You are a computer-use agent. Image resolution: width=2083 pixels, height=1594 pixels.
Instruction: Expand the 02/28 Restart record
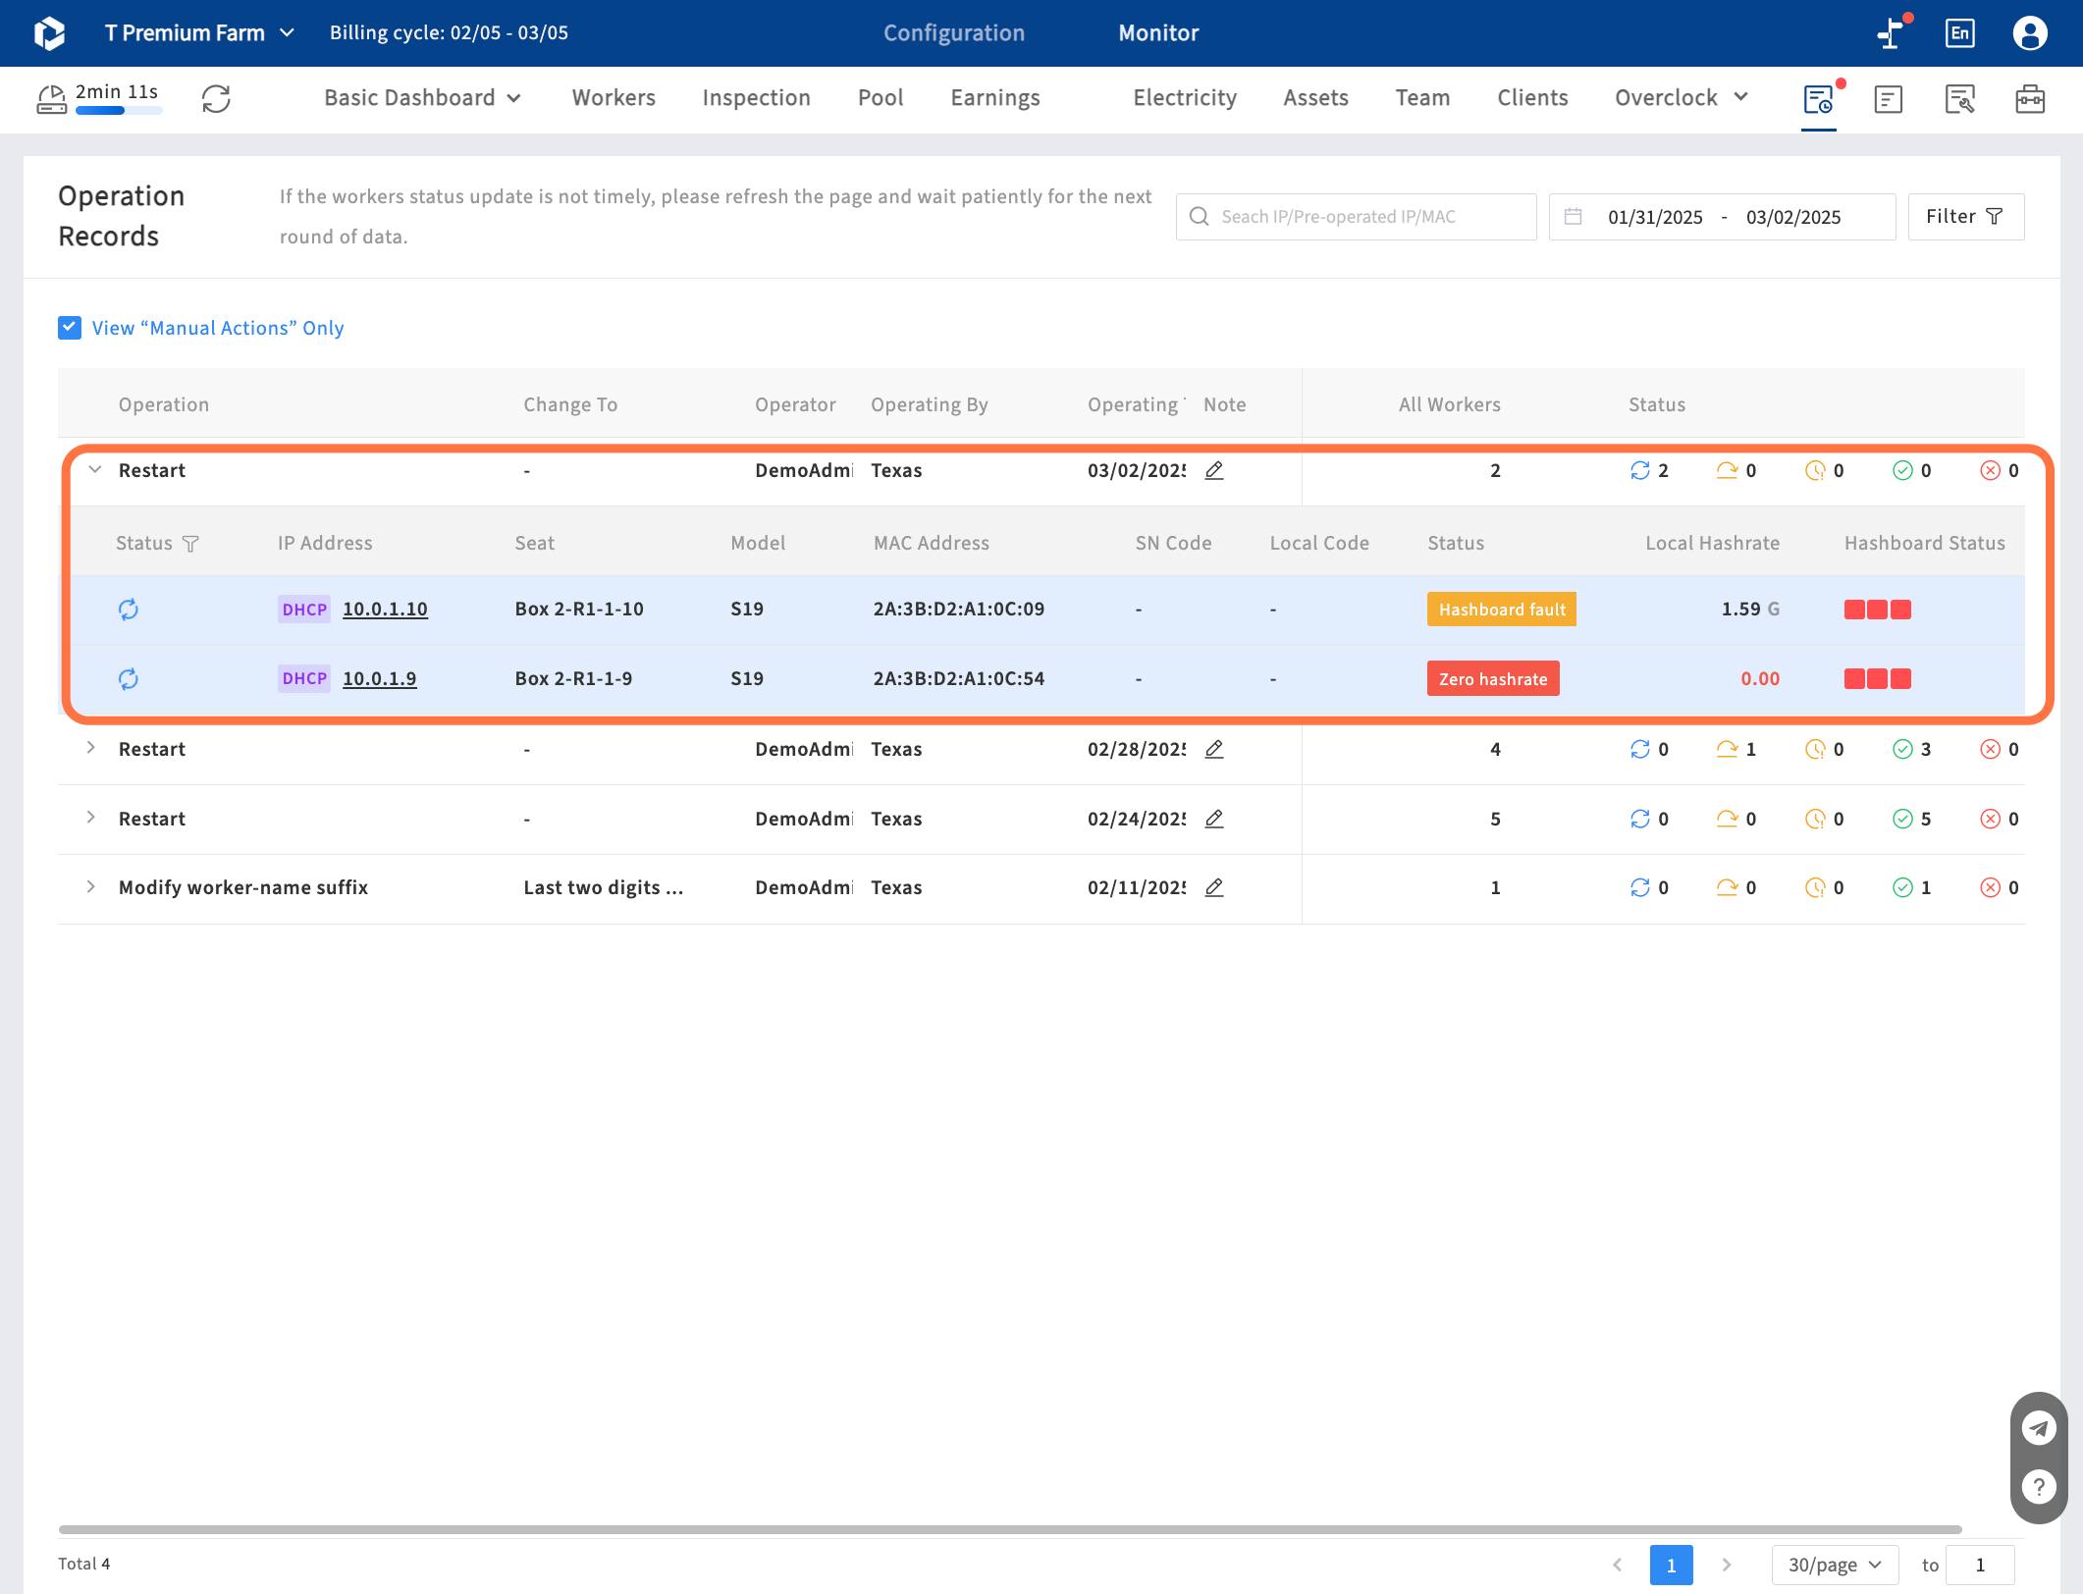click(x=91, y=749)
